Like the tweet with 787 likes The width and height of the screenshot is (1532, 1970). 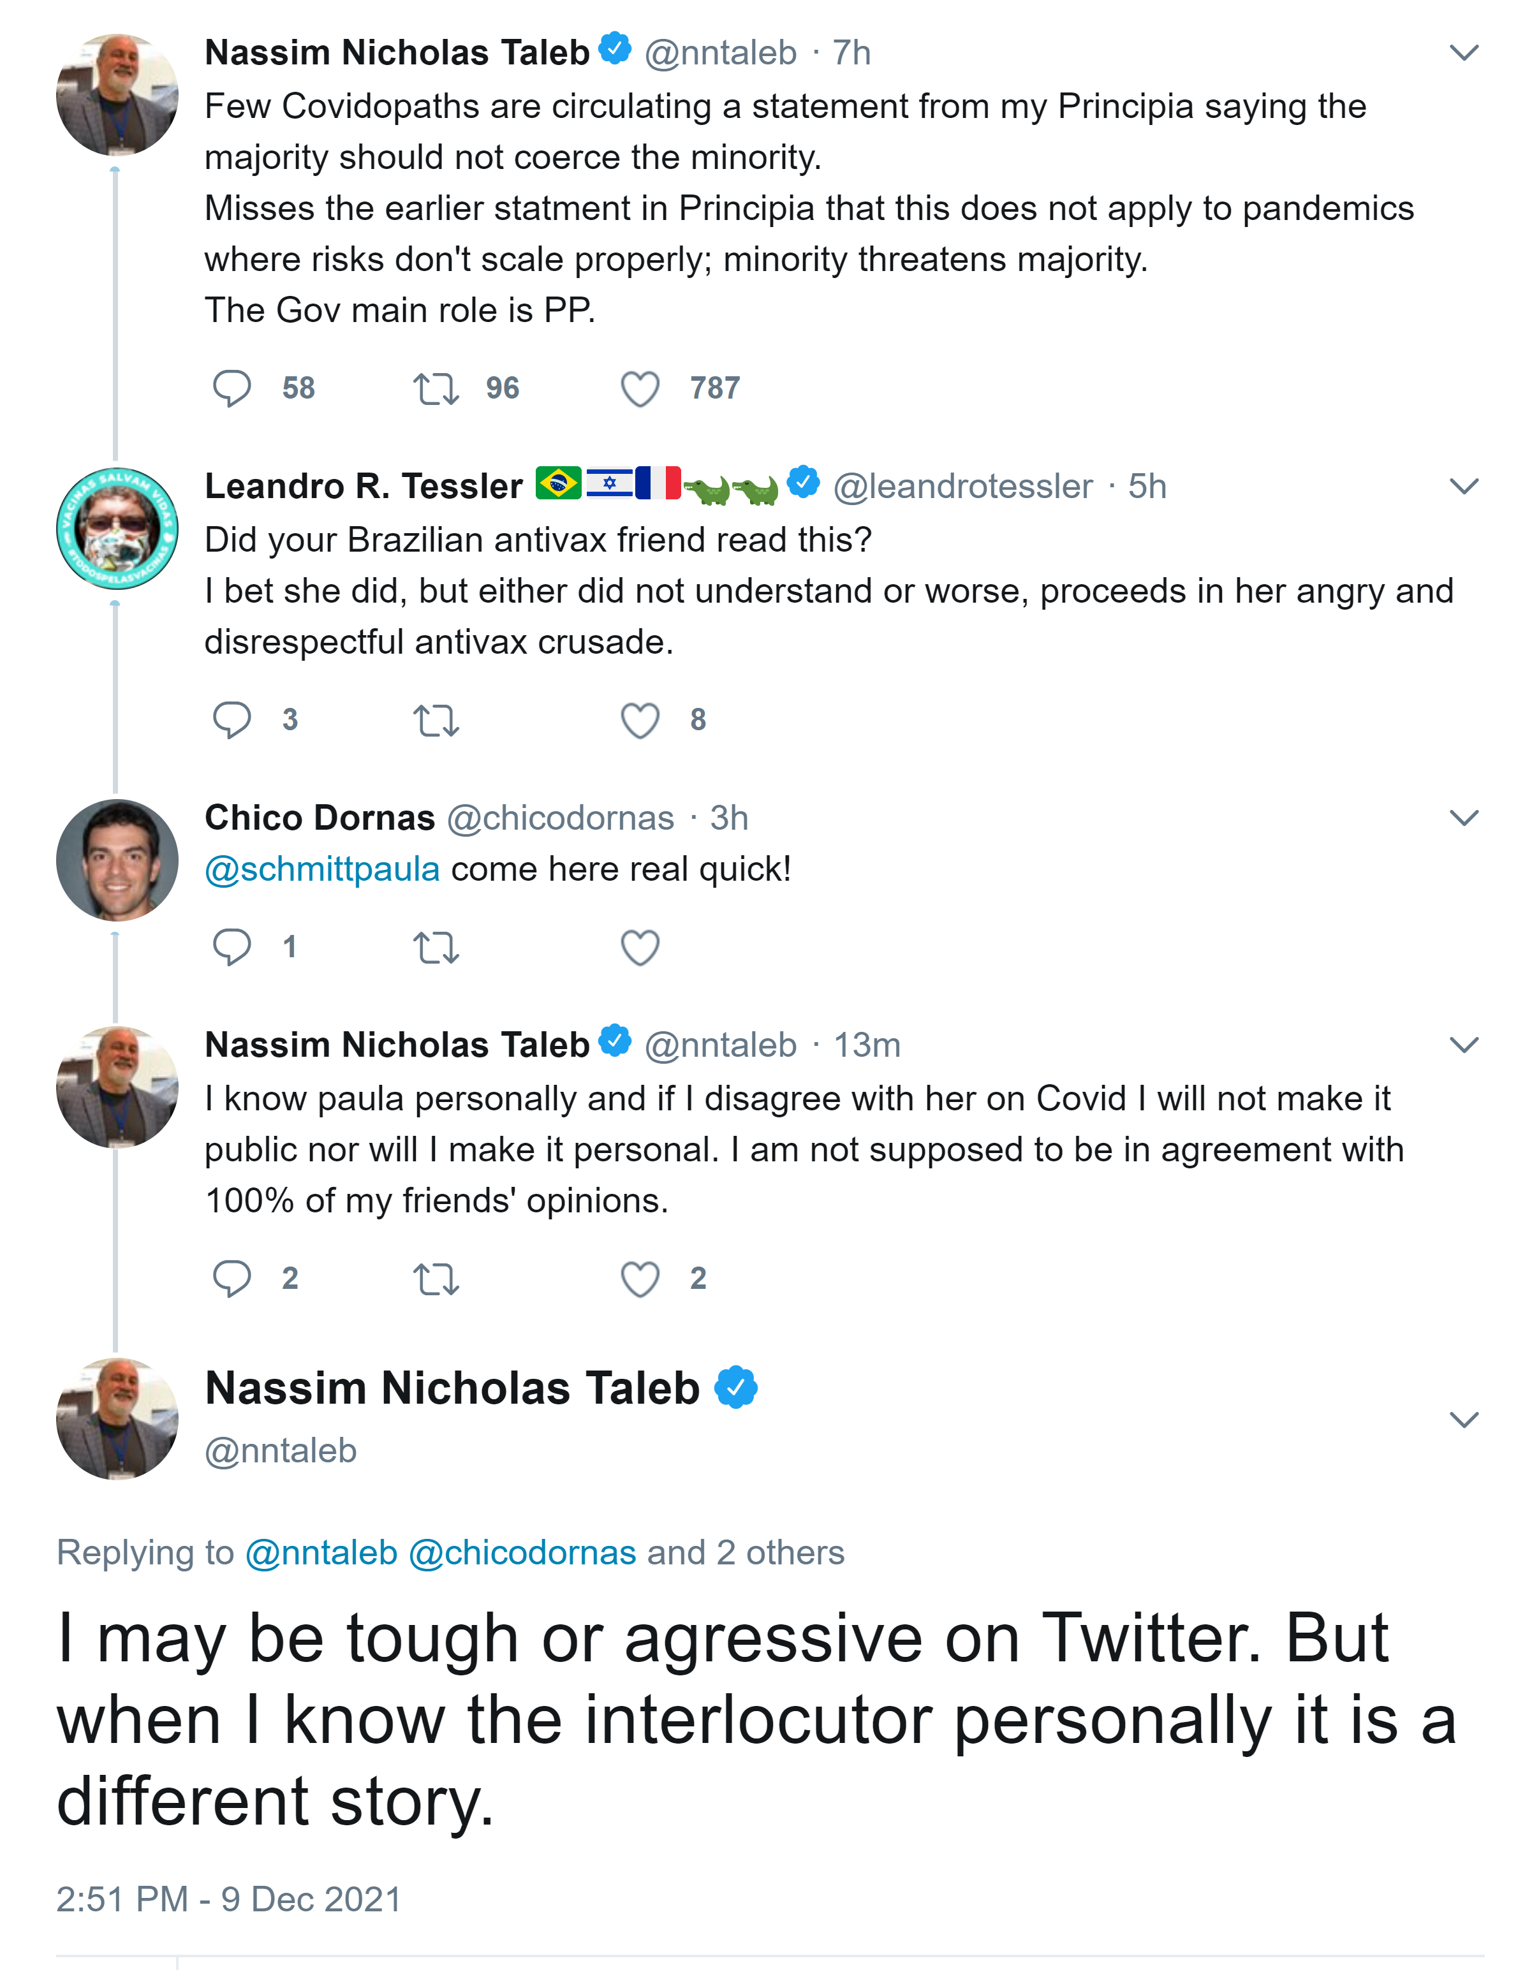coord(640,389)
